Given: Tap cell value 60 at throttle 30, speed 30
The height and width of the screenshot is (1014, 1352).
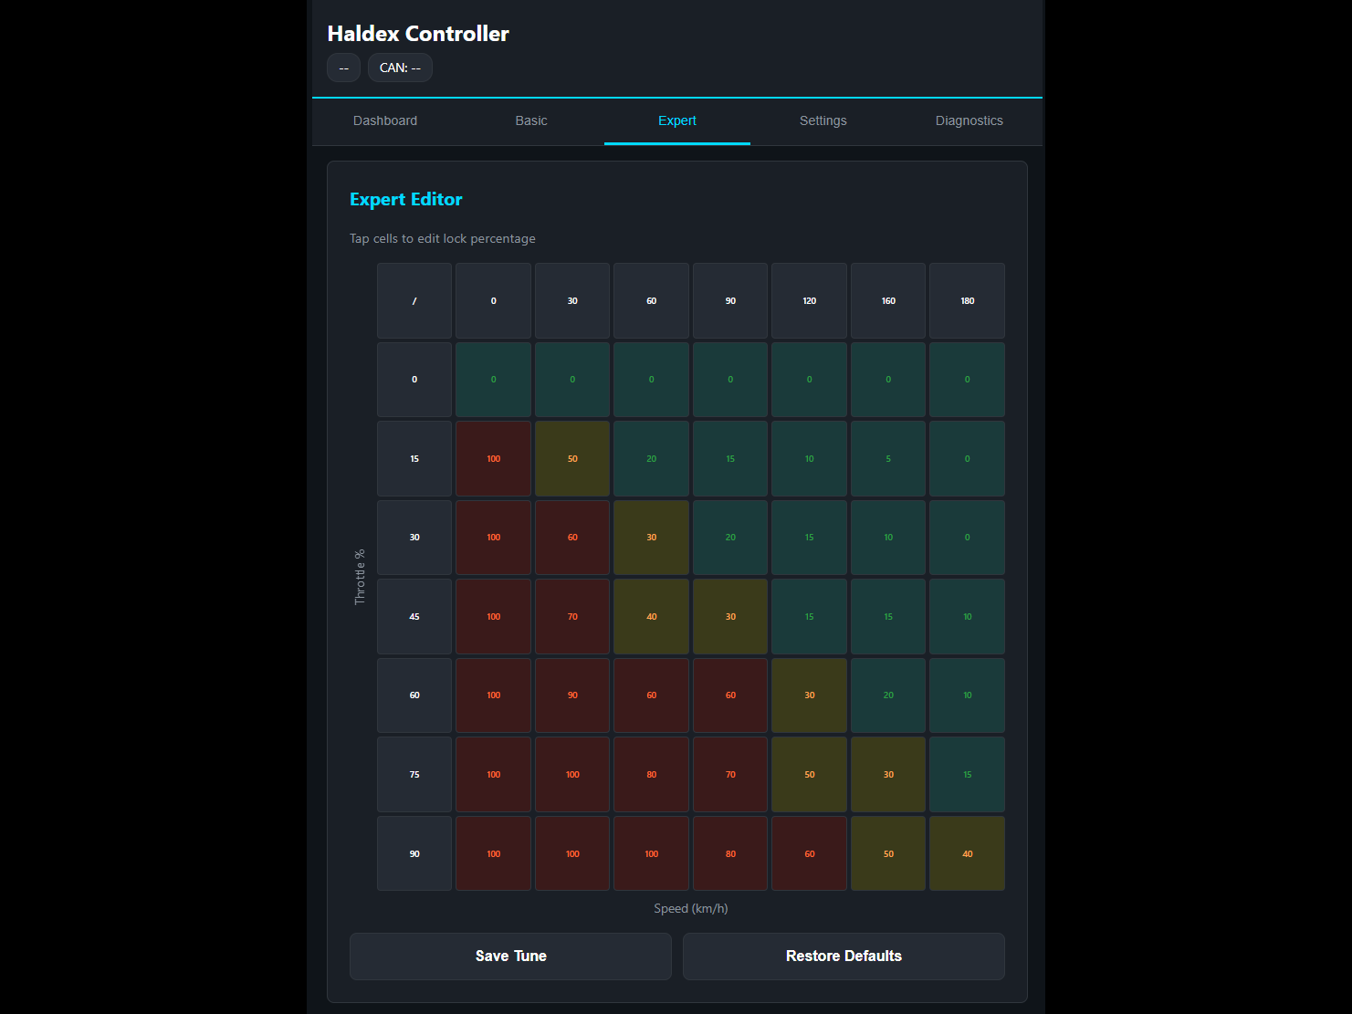Looking at the screenshot, I should tap(572, 538).
